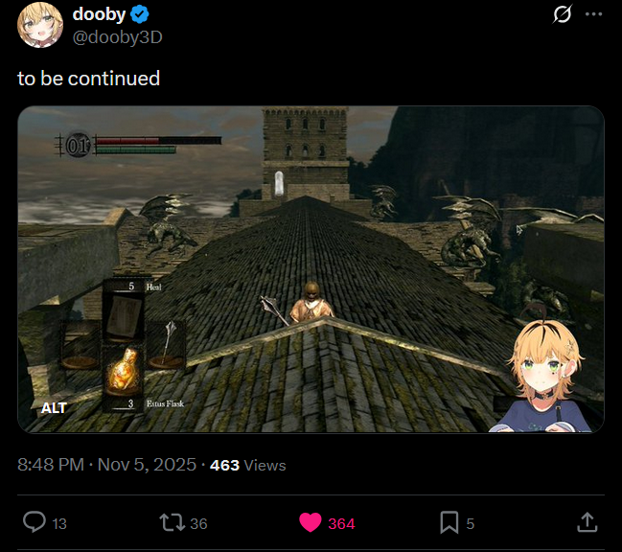This screenshot has height=552, width=622.
Task: Click the 36 reposts count
Action: (x=198, y=524)
